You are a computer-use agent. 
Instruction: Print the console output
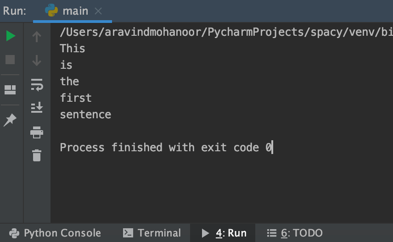[37, 132]
